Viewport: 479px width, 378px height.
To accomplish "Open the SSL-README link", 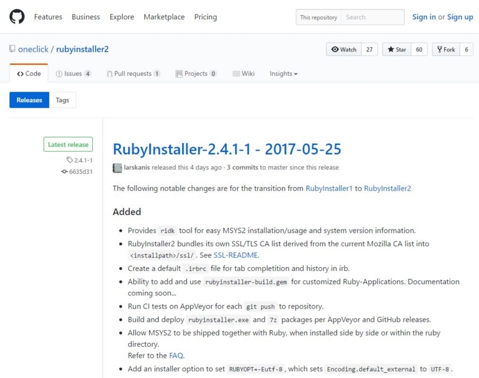I will [235, 255].
